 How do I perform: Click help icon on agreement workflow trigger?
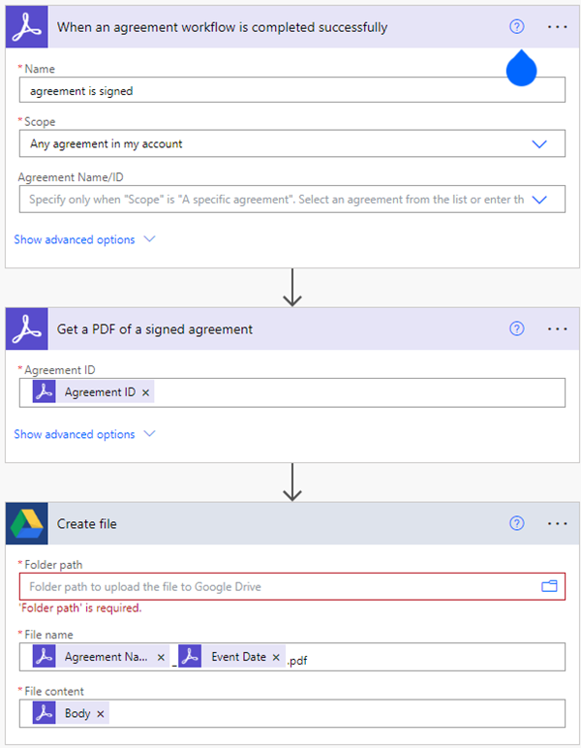tap(516, 27)
